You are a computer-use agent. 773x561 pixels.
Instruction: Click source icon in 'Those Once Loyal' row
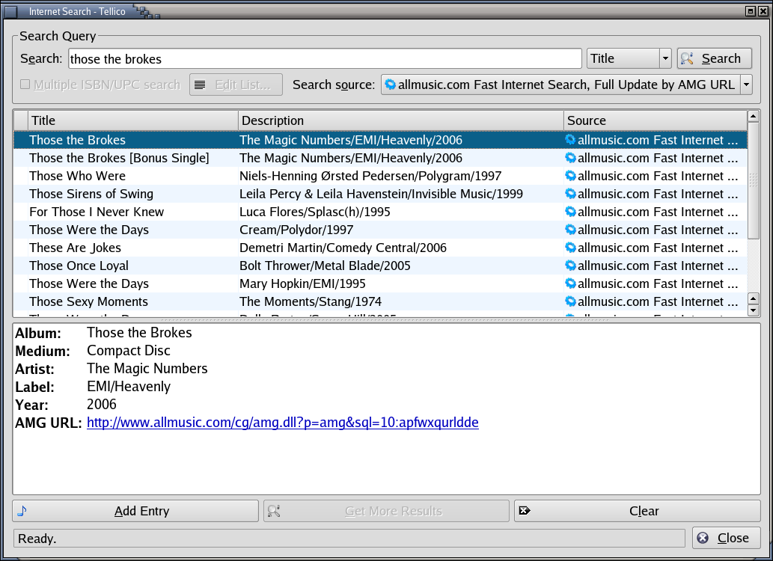(570, 266)
